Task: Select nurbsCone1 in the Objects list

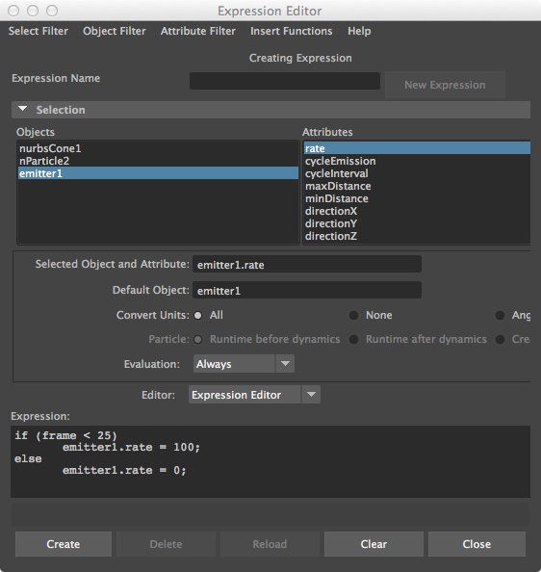Action: tap(158, 148)
